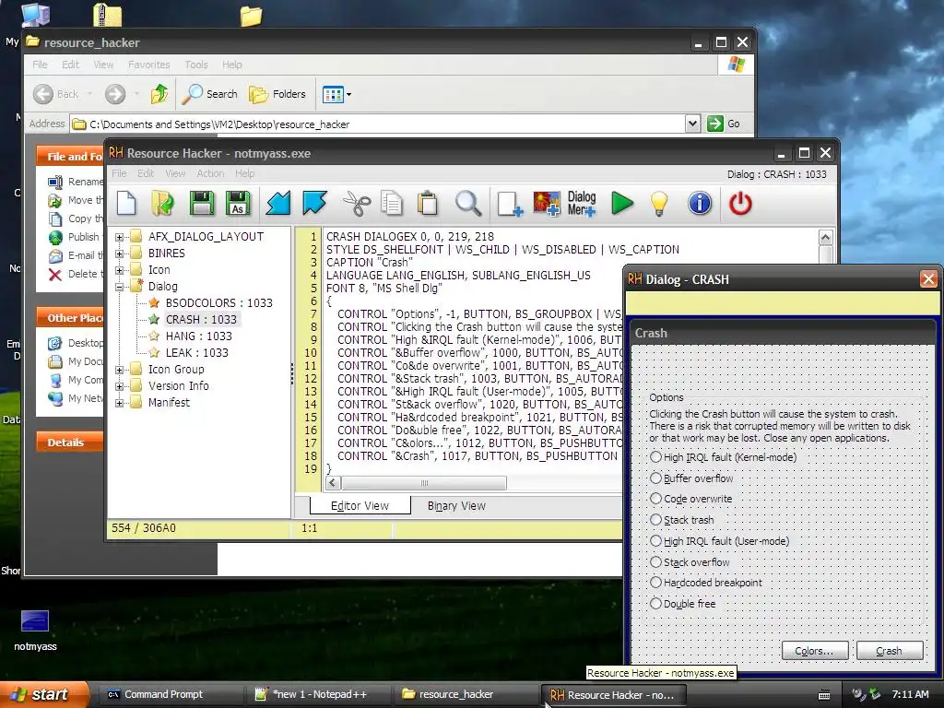Open Favorites menu in Explorer window
This screenshot has height=708, width=944.
coord(148,65)
